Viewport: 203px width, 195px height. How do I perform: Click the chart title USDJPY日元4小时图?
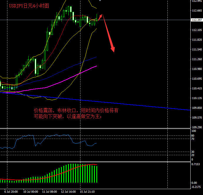29,6
